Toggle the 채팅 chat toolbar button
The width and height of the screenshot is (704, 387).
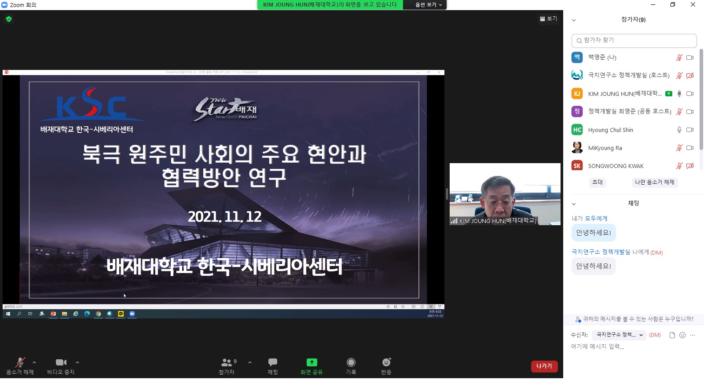coord(273,366)
